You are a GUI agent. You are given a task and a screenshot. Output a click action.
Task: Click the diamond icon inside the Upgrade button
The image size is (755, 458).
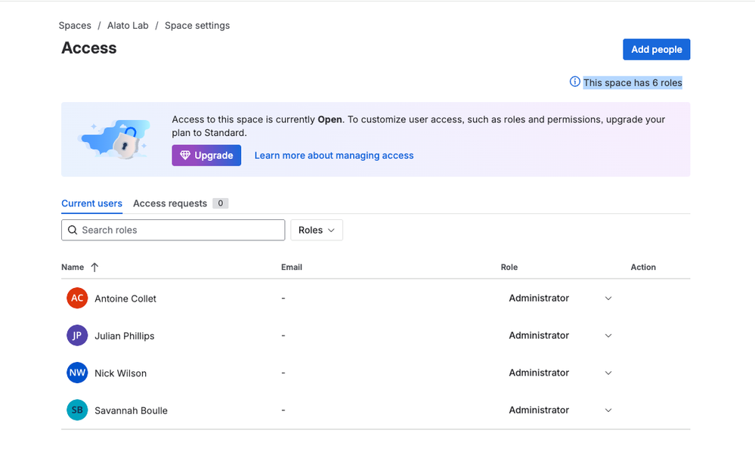click(x=185, y=155)
